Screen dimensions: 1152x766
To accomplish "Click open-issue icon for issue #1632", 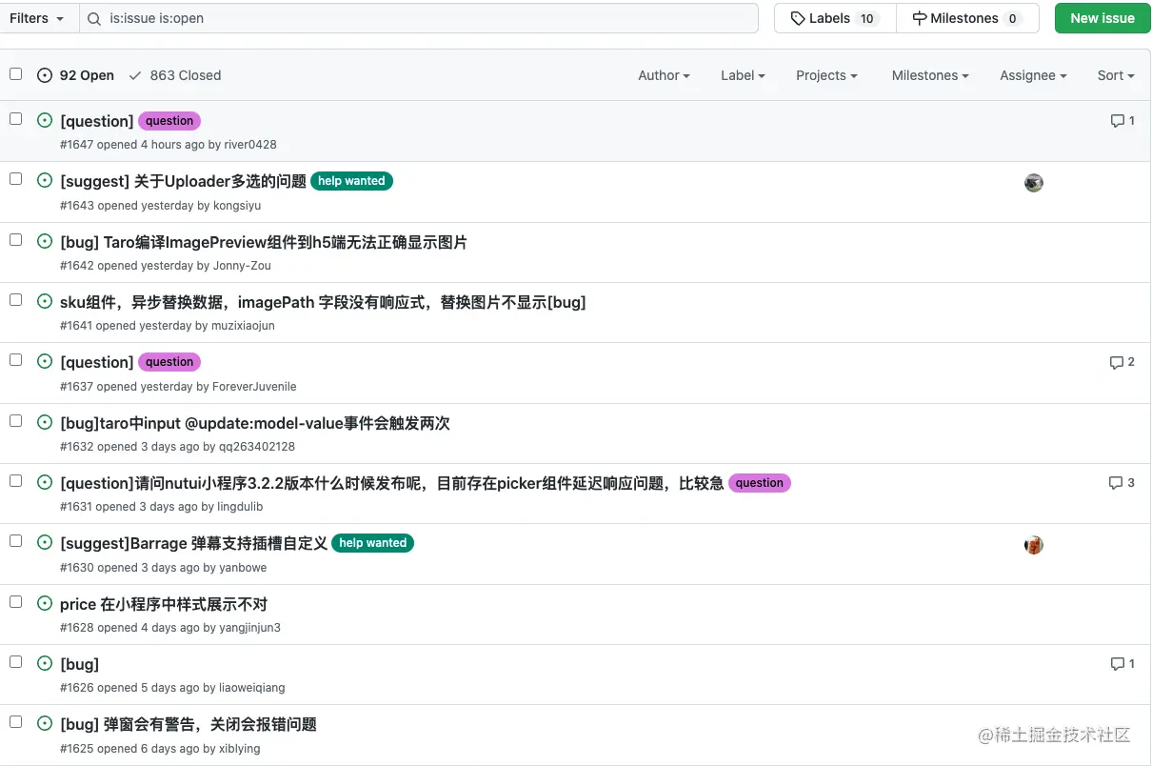I will (45, 422).
